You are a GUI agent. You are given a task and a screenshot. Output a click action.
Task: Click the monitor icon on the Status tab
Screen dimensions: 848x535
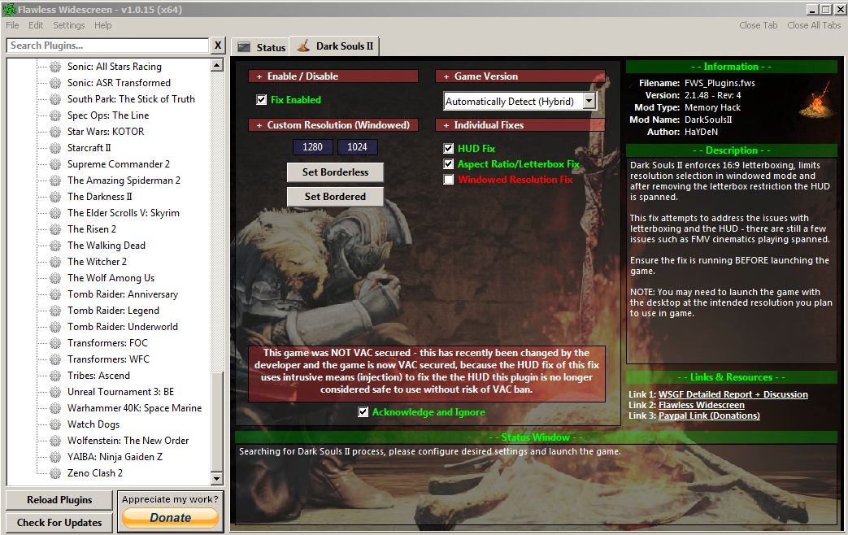point(244,48)
